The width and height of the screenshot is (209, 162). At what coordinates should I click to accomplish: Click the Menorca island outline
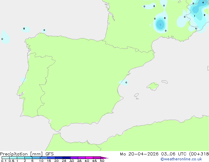click(165, 82)
